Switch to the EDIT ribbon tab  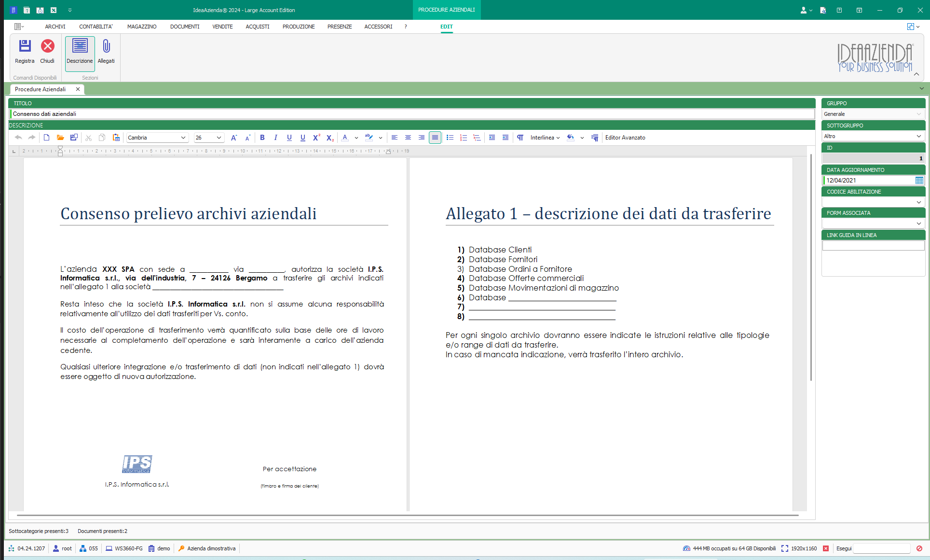click(x=447, y=27)
